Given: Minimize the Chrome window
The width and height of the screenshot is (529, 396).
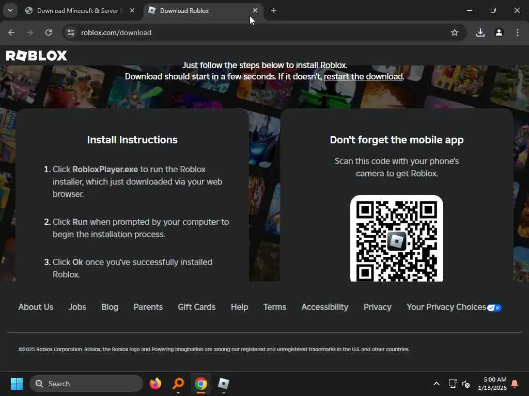Looking at the screenshot, I should pyautogui.click(x=469, y=10).
